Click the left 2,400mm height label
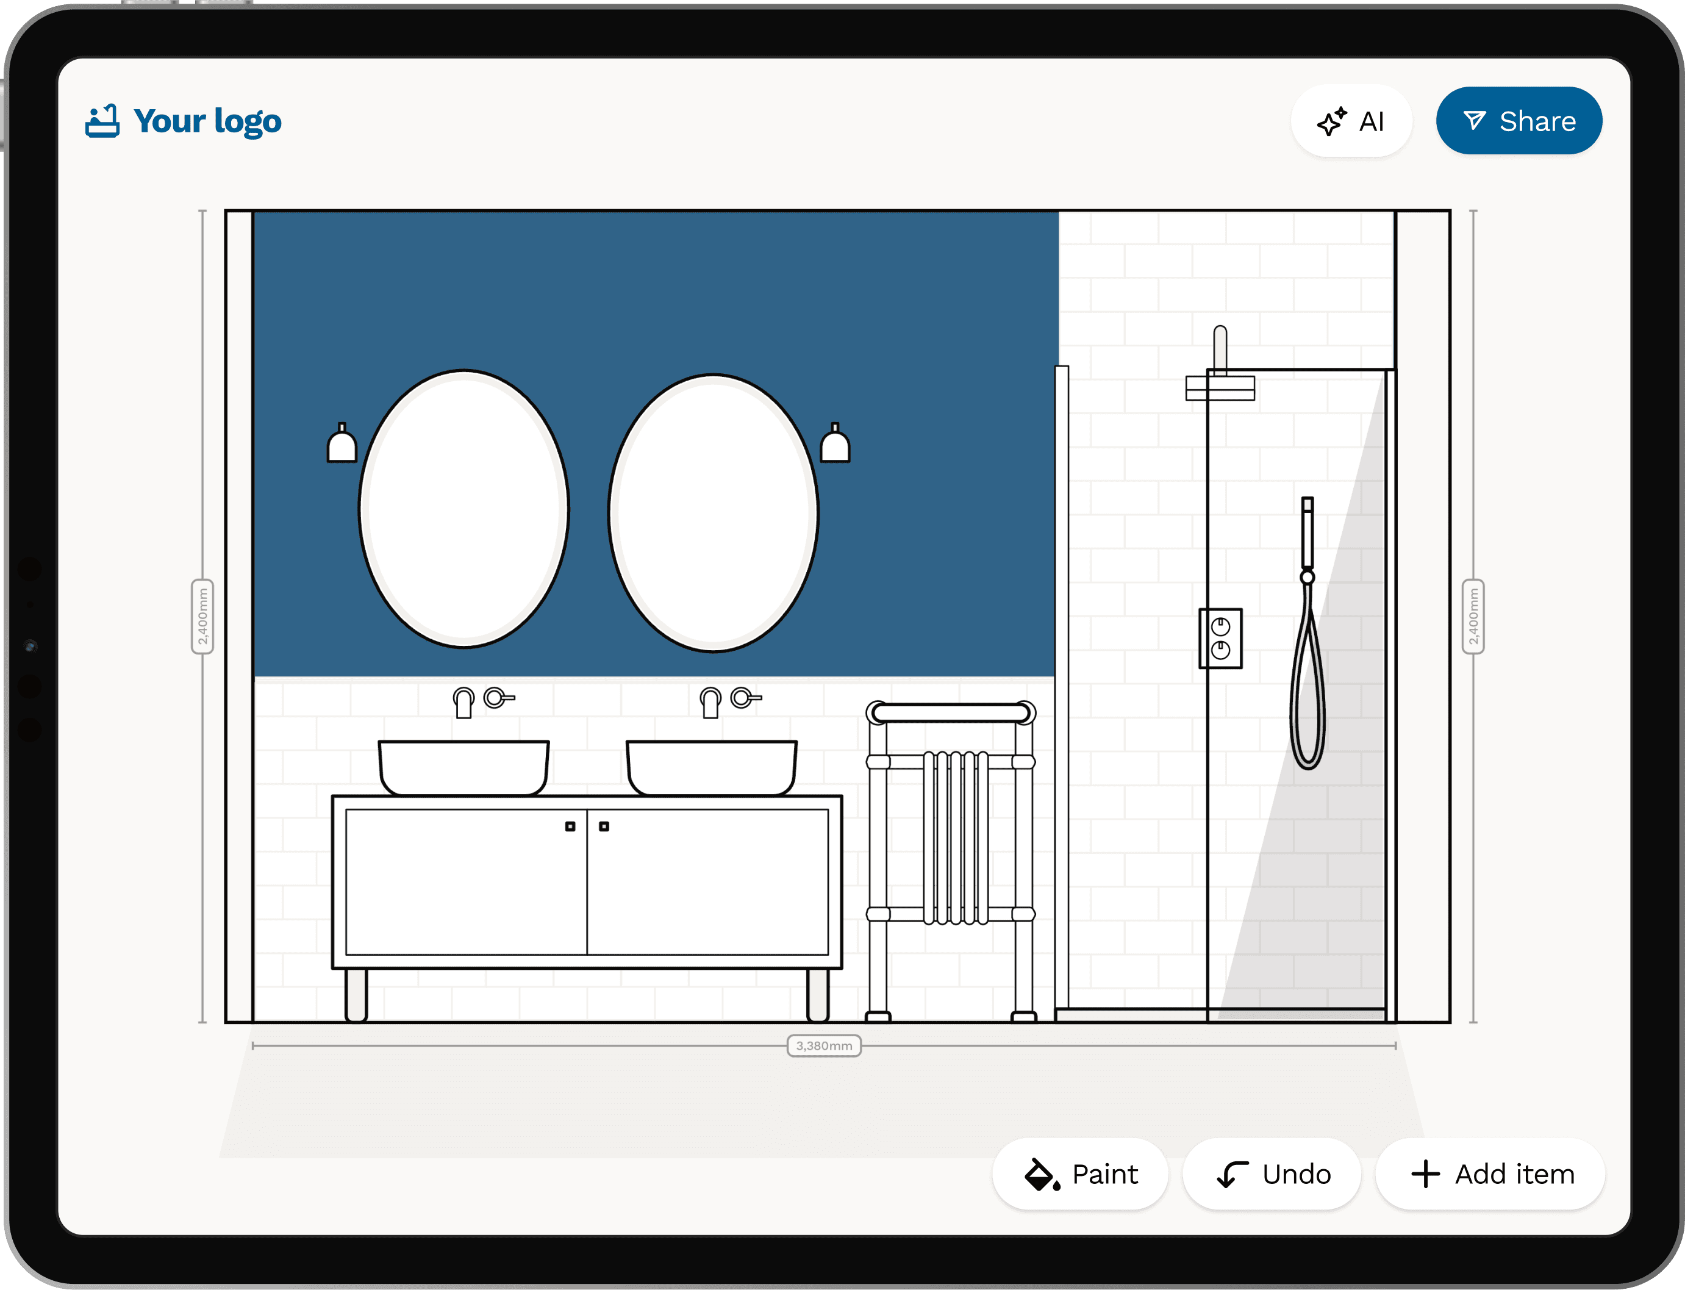Viewport: 1685px width, 1290px height. [x=202, y=617]
